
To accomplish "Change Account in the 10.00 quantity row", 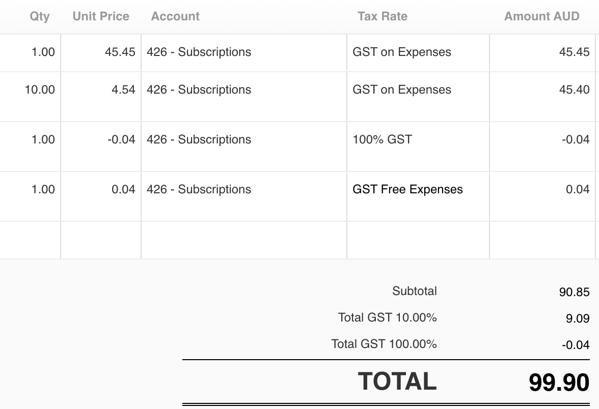I will [243, 97].
